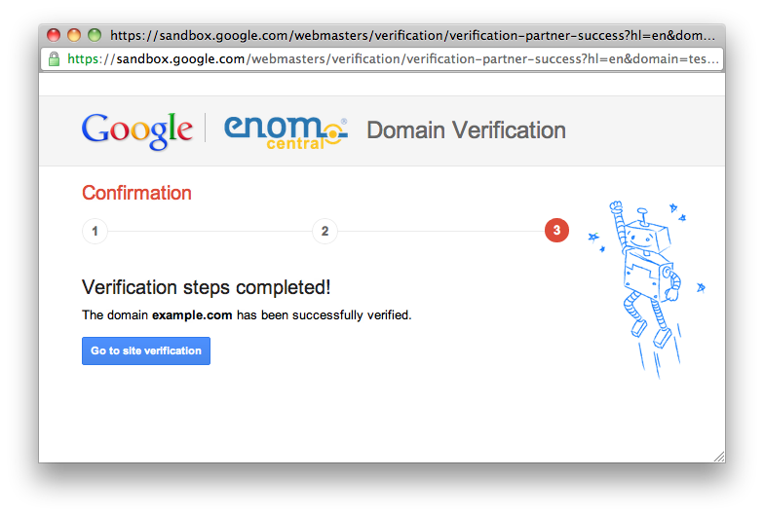Click the red Confirmation heading
764x516 pixels.
[136, 193]
